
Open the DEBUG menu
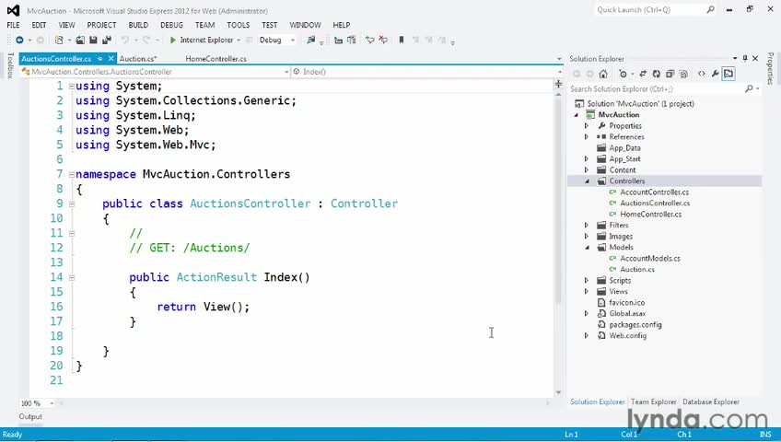tap(171, 25)
